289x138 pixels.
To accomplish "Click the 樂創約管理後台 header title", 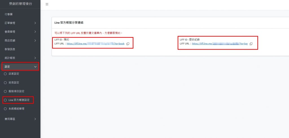I will pos(20,3).
